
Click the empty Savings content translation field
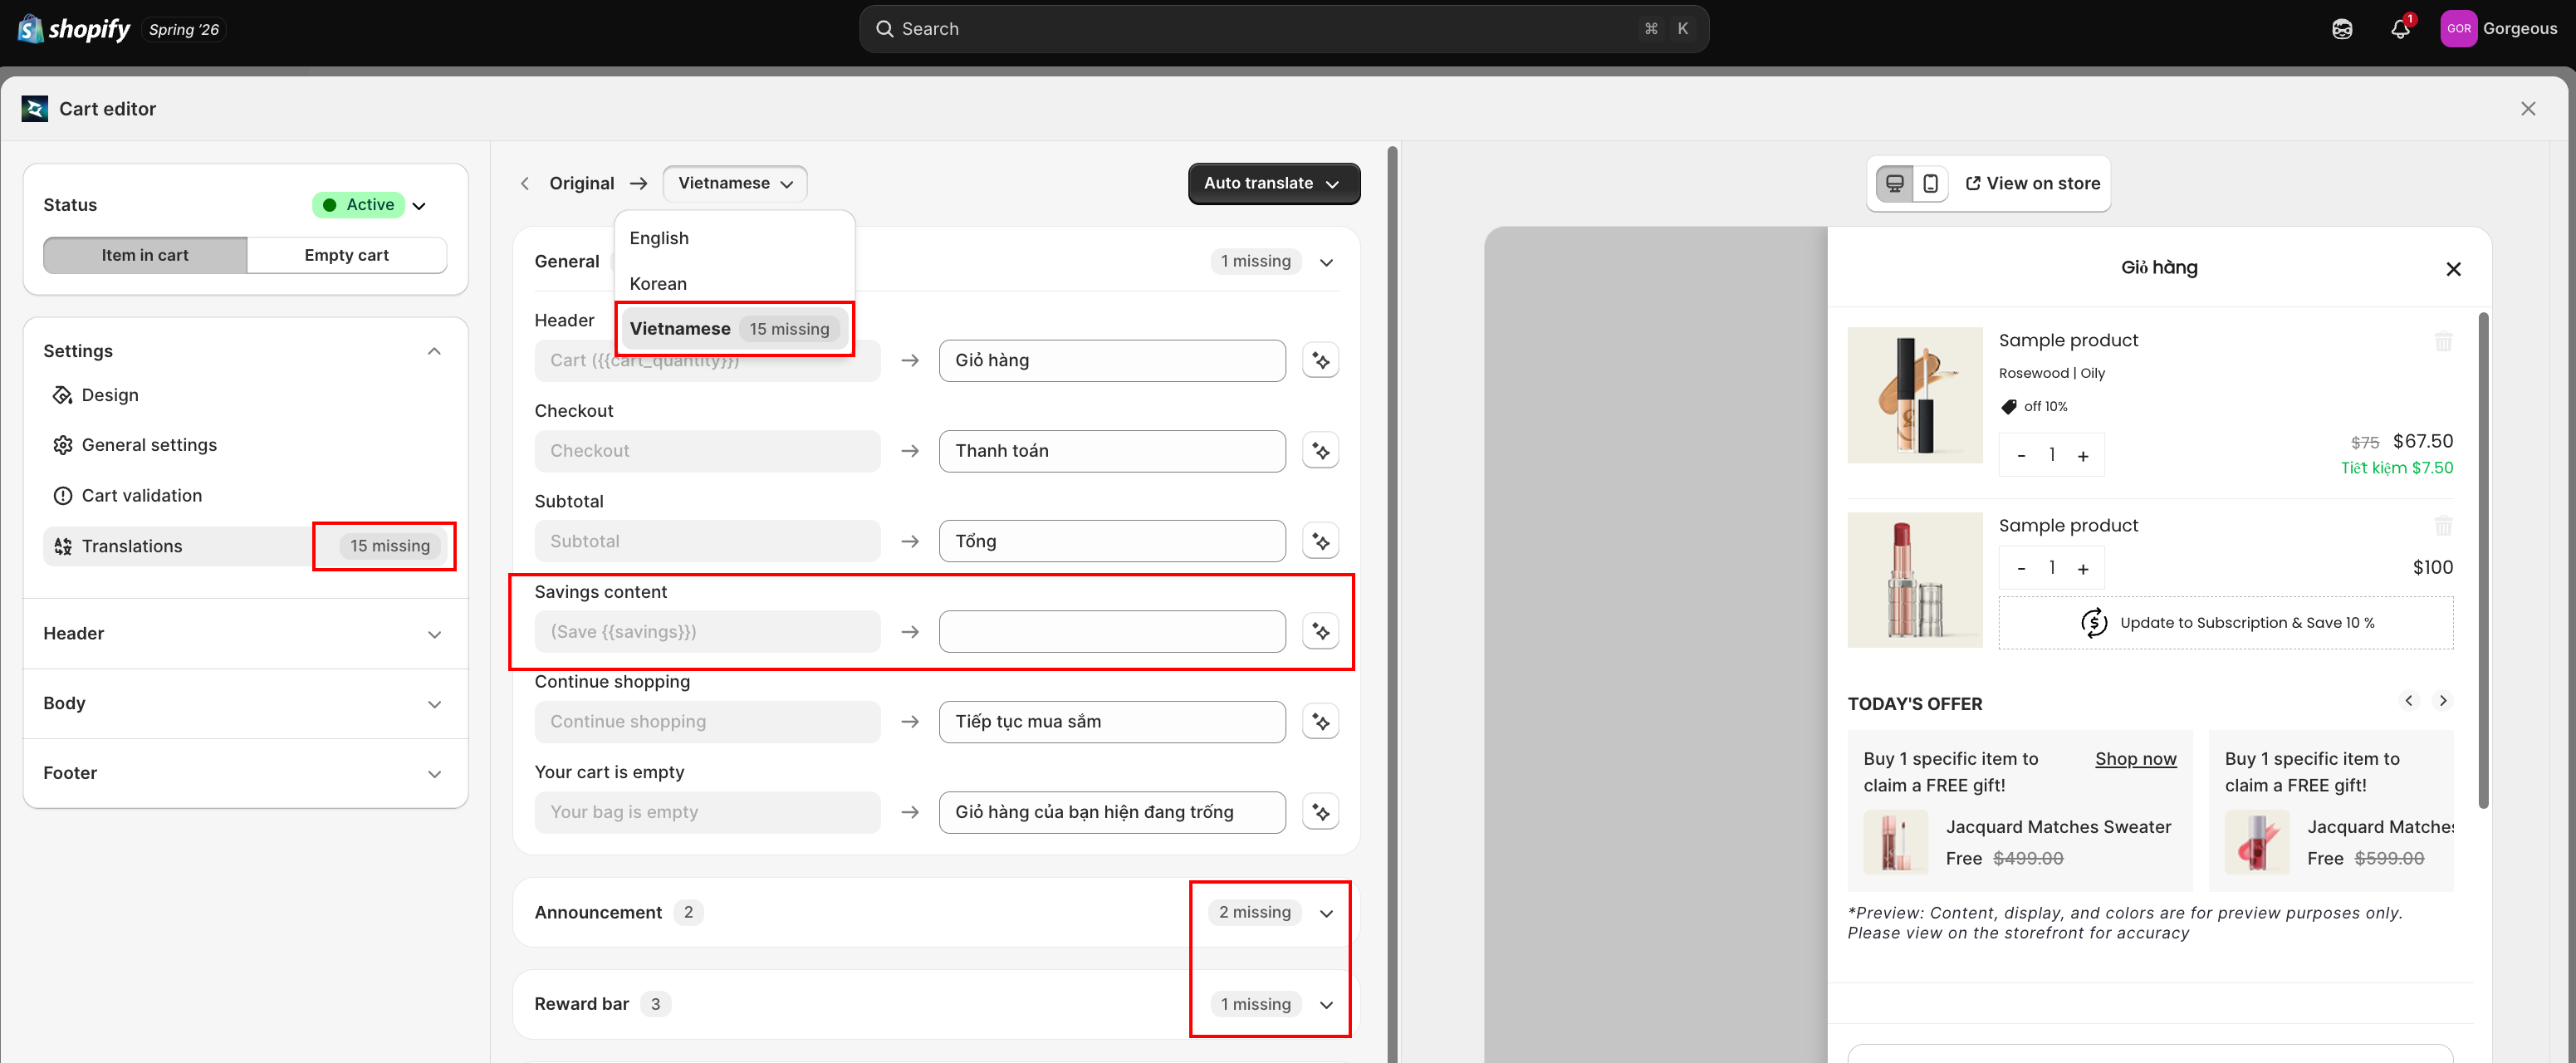pos(1112,632)
